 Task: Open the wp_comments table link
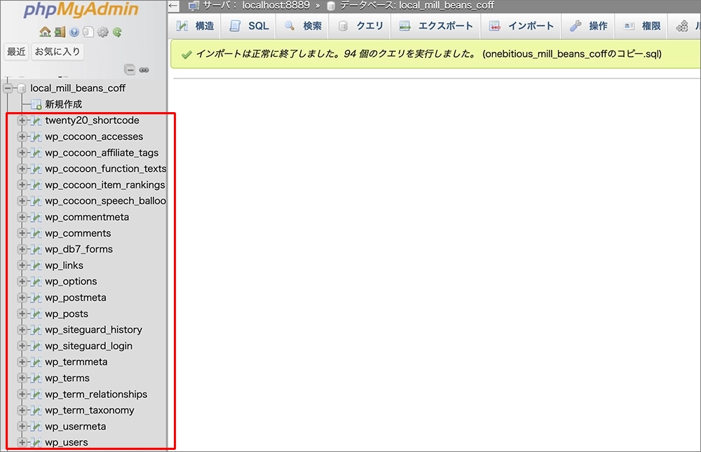78,233
